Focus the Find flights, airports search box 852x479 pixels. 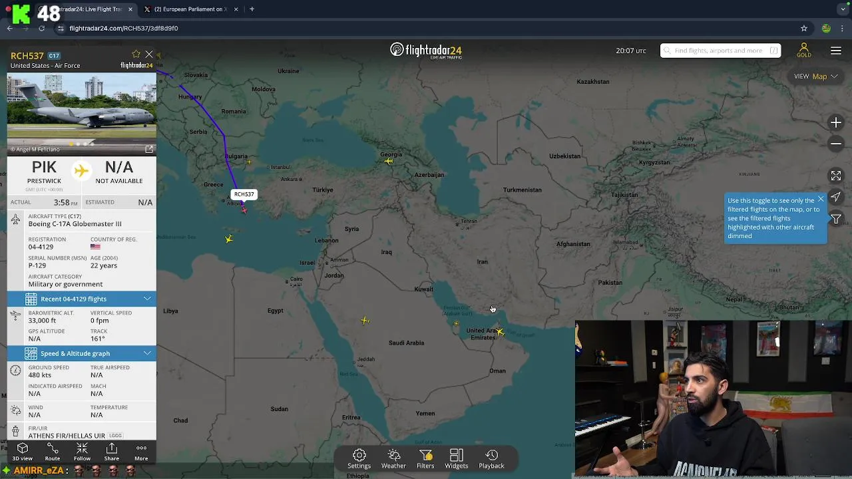[x=720, y=51]
